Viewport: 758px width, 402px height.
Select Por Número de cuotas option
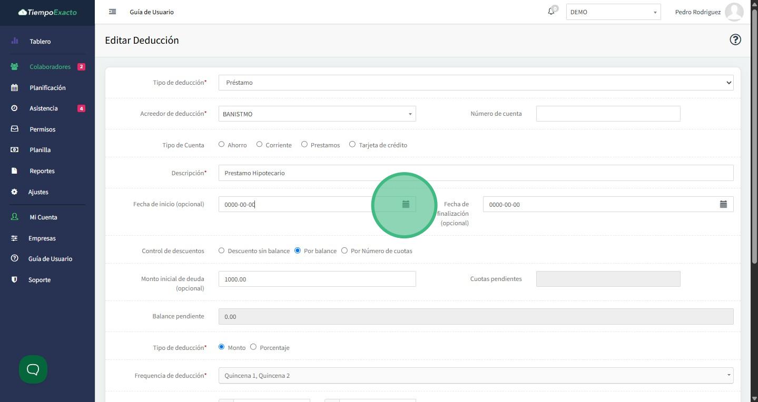(x=344, y=250)
